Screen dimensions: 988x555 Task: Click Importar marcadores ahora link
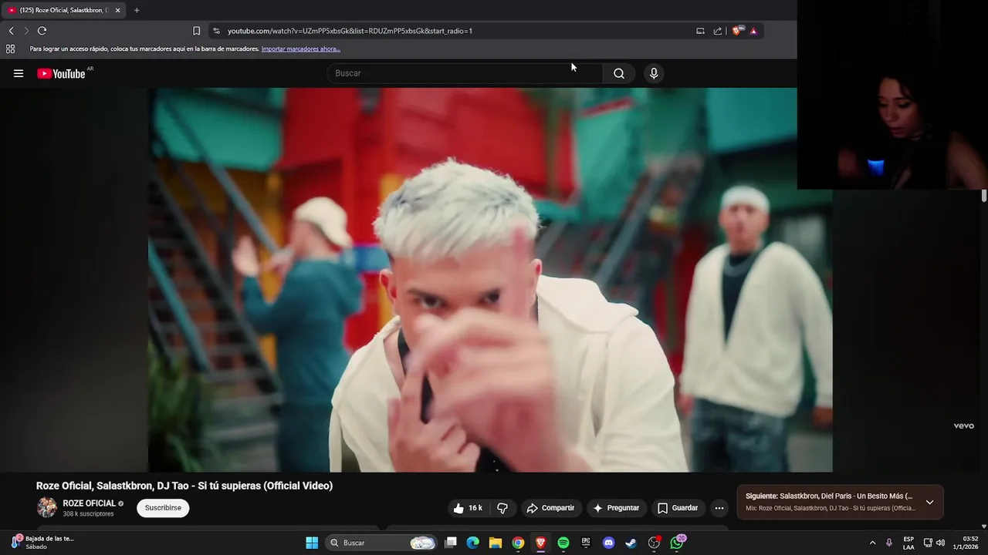tap(300, 49)
